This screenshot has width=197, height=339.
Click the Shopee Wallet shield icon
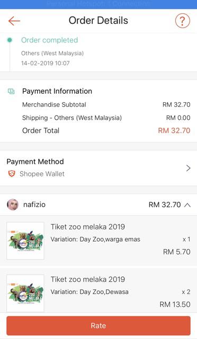click(x=12, y=174)
